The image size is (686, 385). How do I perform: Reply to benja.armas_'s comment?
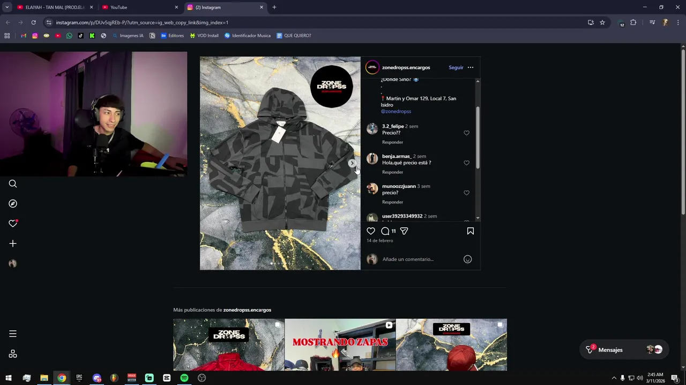pyautogui.click(x=392, y=172)
